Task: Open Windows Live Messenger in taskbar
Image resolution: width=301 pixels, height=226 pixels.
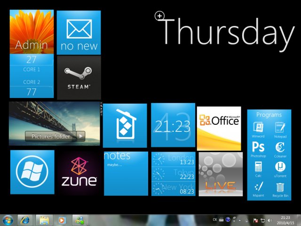Action: coord(80,220)
